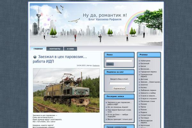The image size is (192, 128).
Task: Open recent post 'Над миром бренным снова тучи'
Action: [x=119, y=111]
